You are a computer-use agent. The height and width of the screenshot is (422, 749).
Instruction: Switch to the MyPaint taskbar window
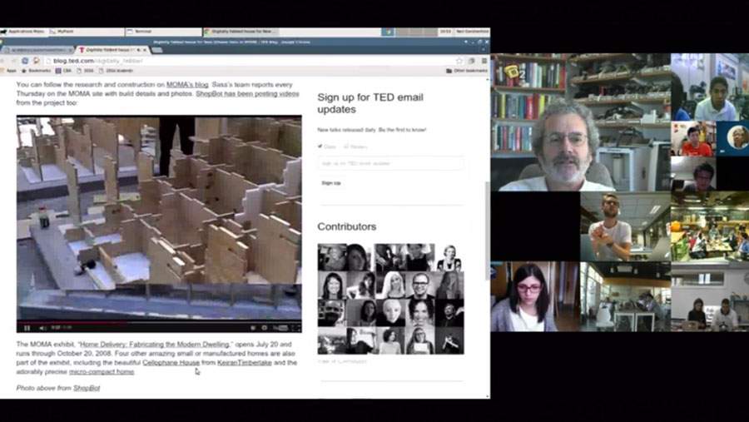86,32
